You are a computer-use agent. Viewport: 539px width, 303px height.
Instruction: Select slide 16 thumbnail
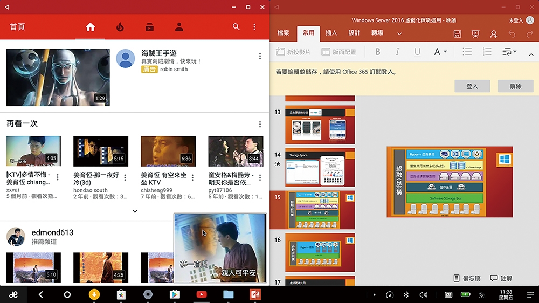320,253
